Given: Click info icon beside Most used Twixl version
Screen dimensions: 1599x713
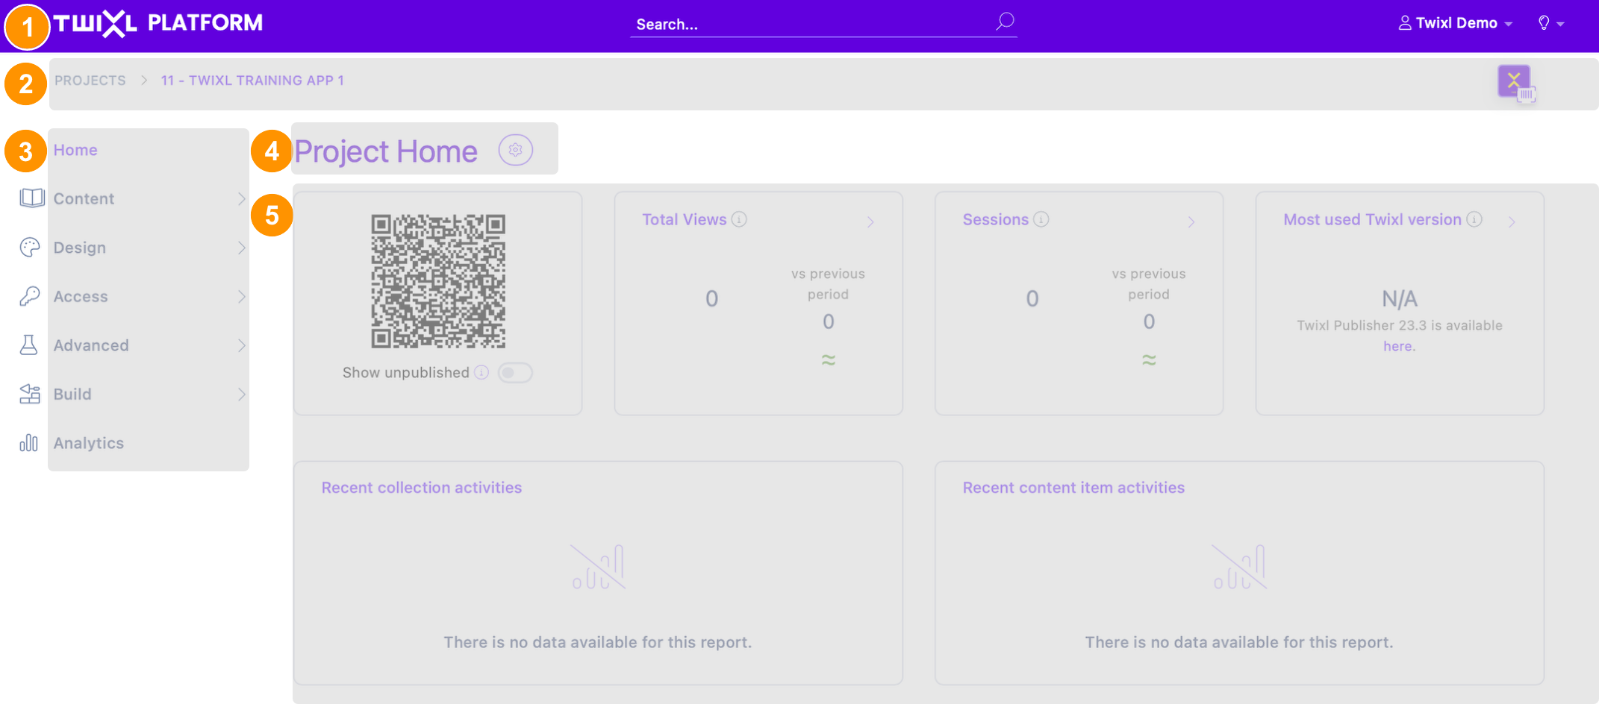Looking at the screenshot, I should coord(1474,219).
